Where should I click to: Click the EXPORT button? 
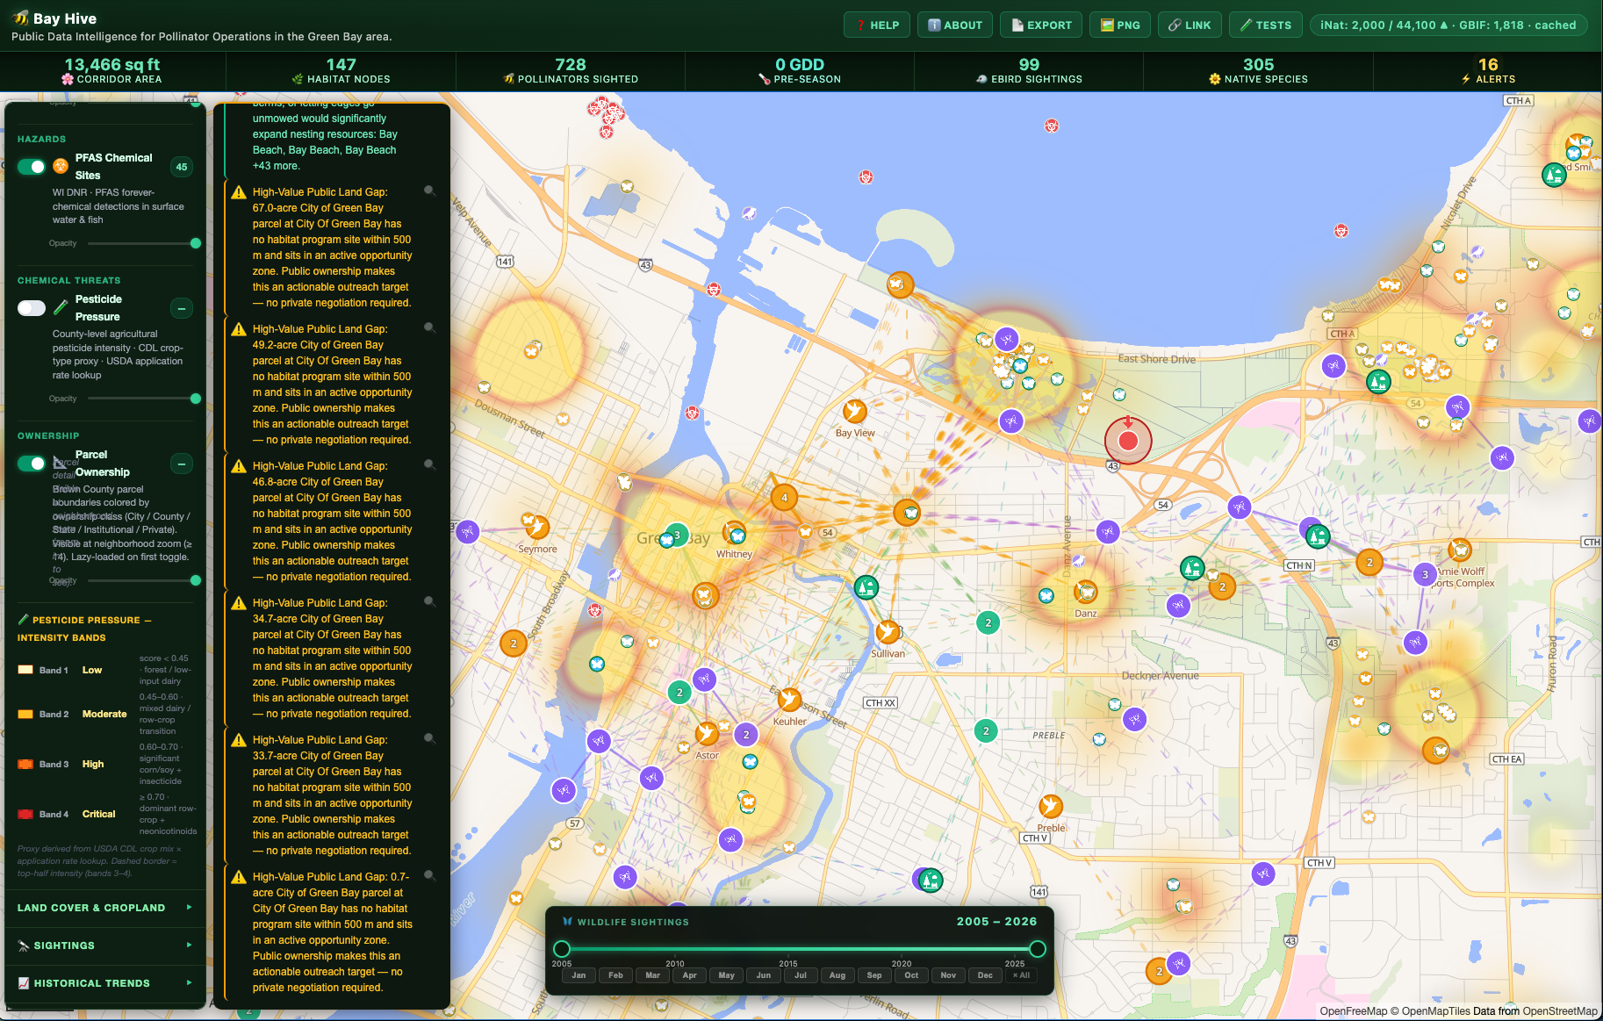click(x=1040, y=25)
